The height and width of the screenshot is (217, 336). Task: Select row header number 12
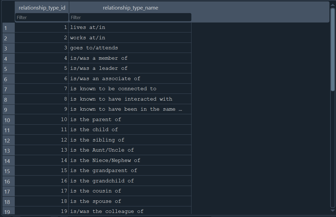(8, 140)
